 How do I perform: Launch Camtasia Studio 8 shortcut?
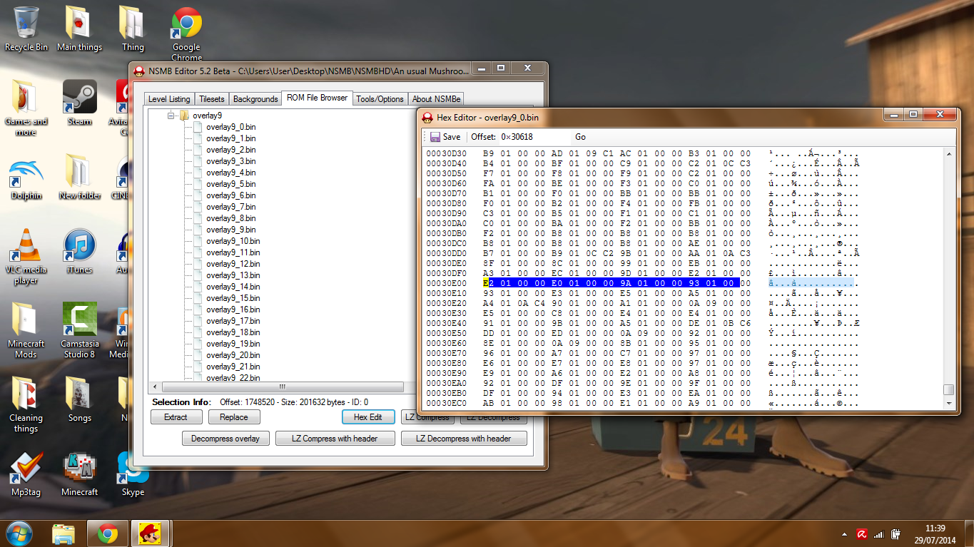coord(79,329)
